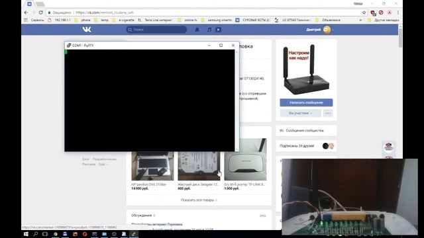This screenshot has height=238, width=424.
Task: Open Windows taskbar search
Action: click(35, 234)
